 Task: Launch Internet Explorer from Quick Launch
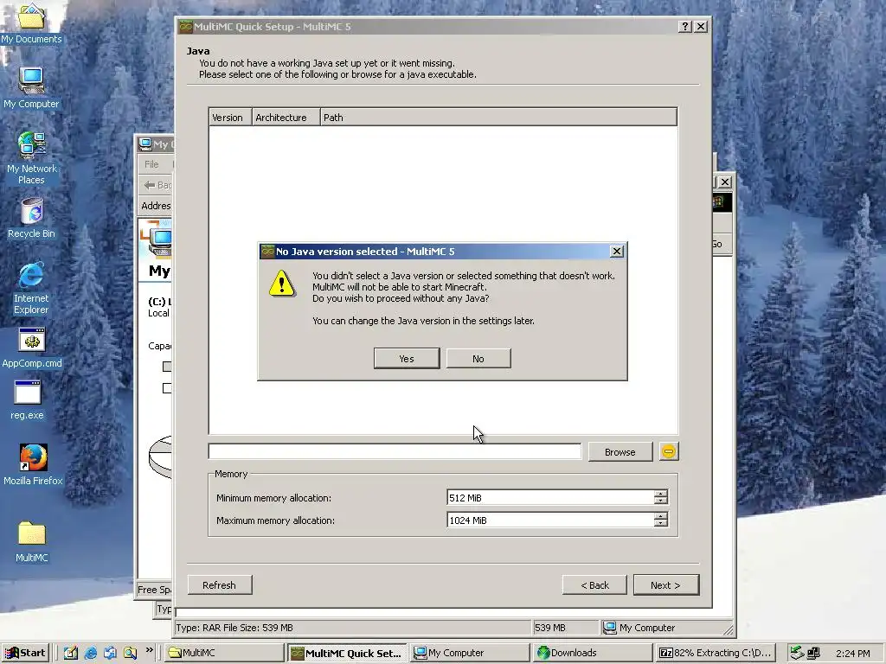pyautogui.click(x=90, y=653)
